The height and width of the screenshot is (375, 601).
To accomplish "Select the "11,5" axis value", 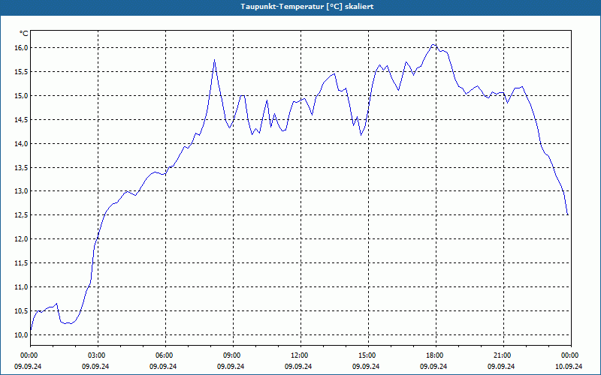I will tap(22, 263).
